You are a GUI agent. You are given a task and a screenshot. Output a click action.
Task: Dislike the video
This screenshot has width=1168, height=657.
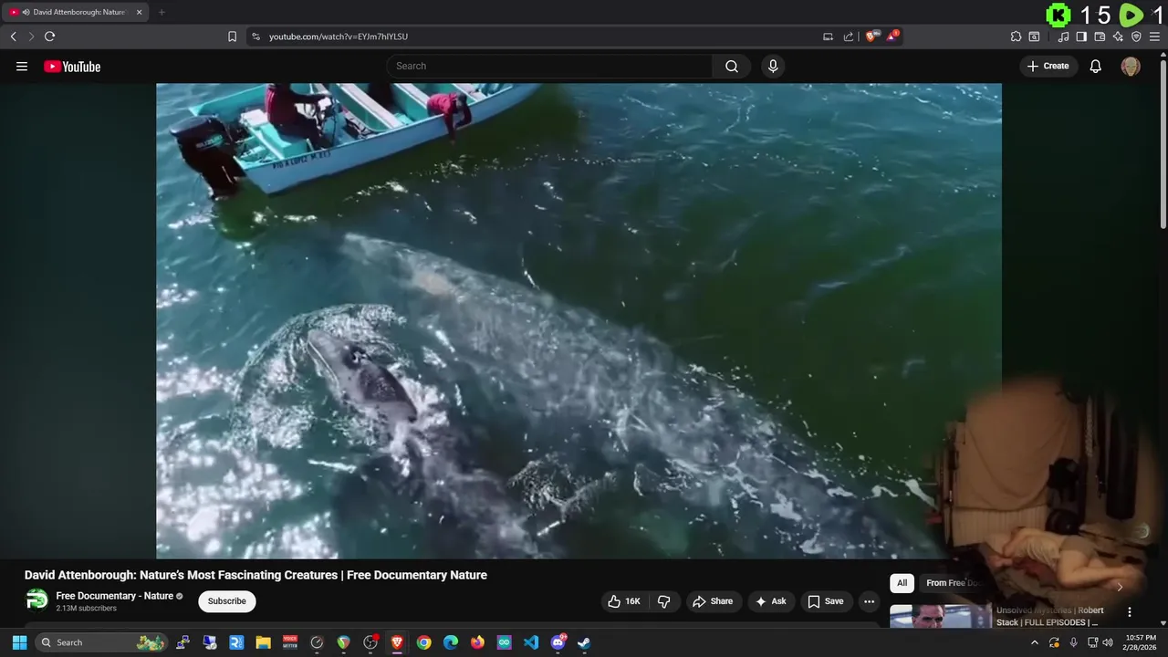[x=664, y=601]
